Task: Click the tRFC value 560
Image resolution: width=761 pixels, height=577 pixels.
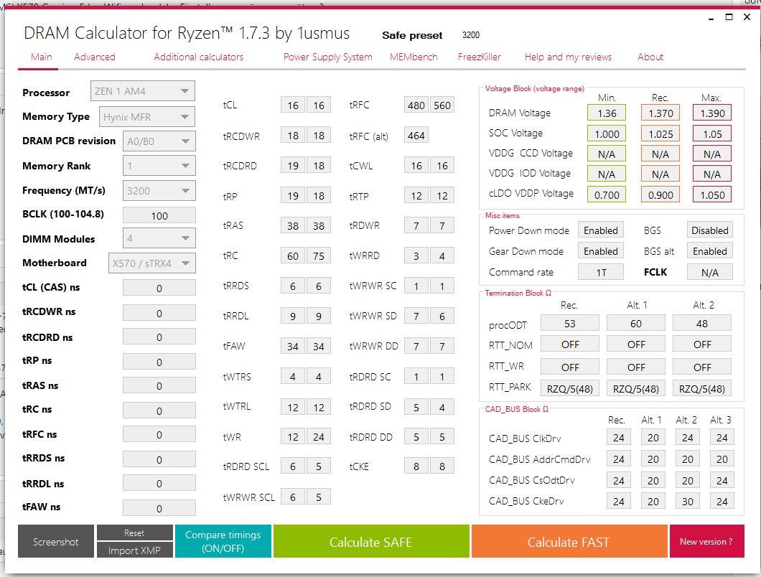Action: pos(442,105)
